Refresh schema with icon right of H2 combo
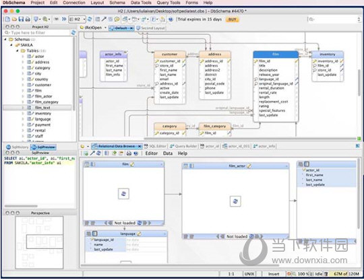364x280 pixels. pos(90,20)
